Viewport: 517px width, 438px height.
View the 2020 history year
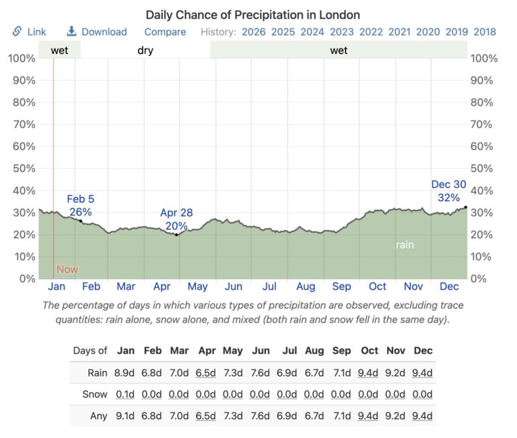tap(428, 32)
